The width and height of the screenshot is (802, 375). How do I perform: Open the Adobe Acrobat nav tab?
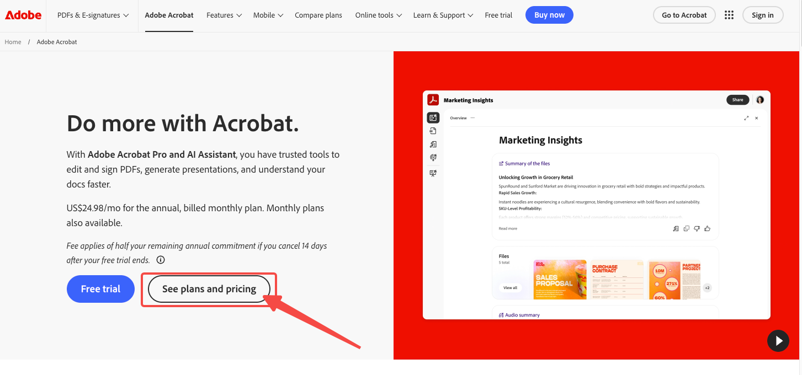(x=169, y=15)
